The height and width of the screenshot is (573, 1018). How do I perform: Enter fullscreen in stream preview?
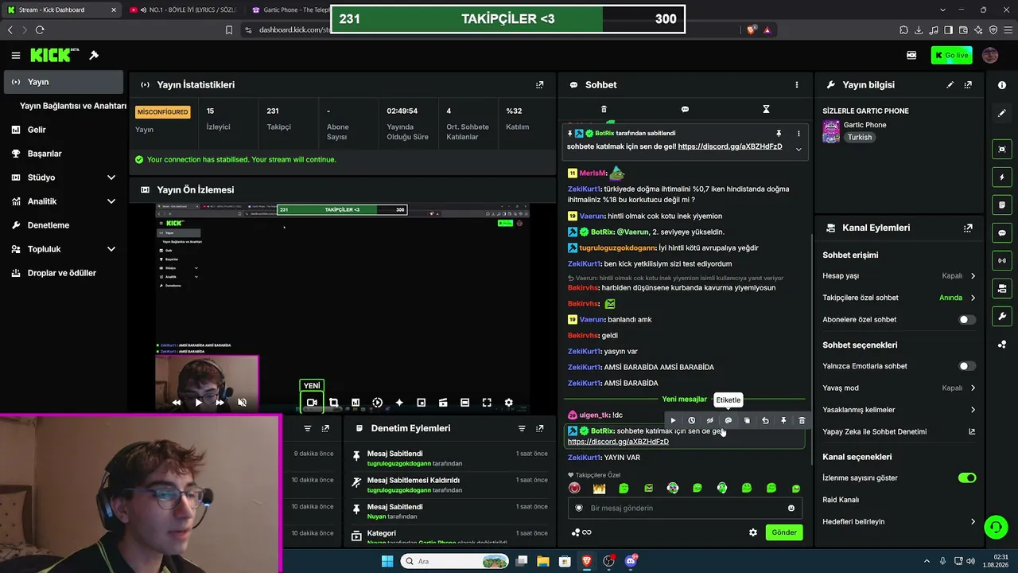point(487,403)
